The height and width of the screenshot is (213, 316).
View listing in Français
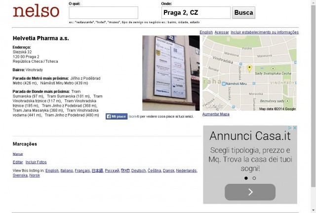tap(82, 170)
